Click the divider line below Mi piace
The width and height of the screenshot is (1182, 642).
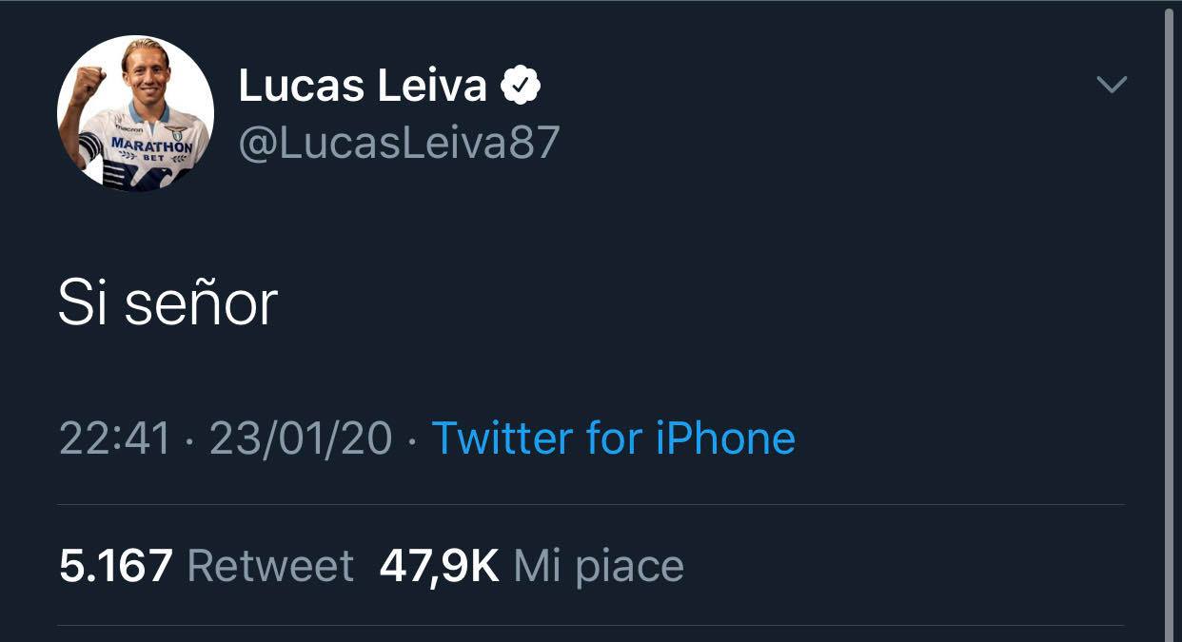tap(590, 625)
